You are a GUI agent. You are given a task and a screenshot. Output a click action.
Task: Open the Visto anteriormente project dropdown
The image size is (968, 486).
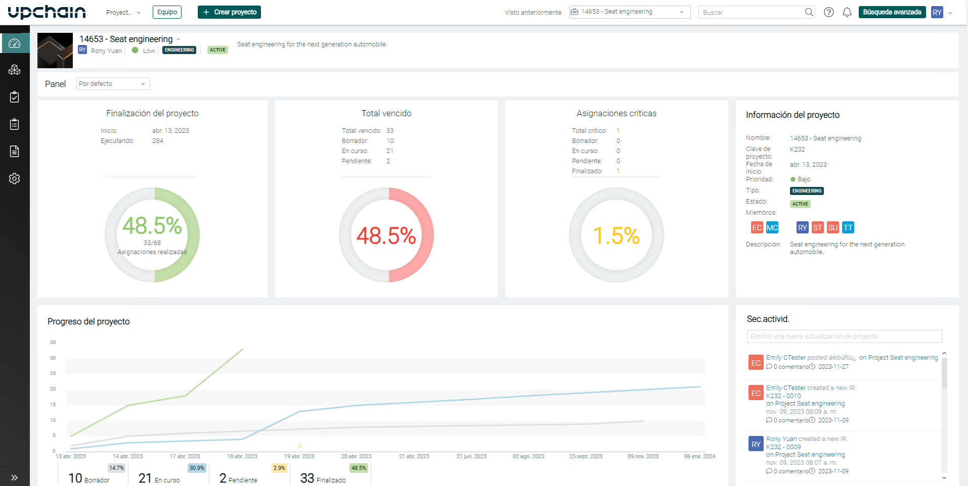pos(630,12)
